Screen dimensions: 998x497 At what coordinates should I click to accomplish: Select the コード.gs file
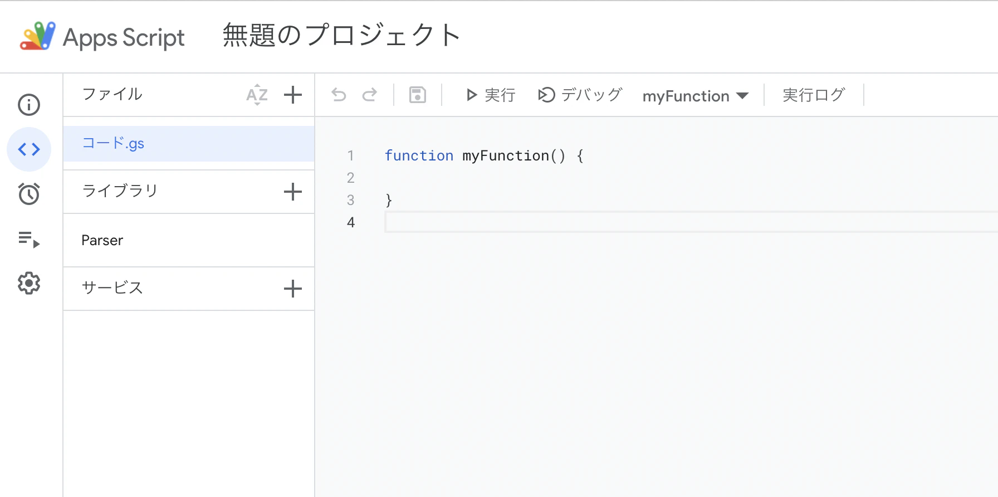tap(189, 144)
